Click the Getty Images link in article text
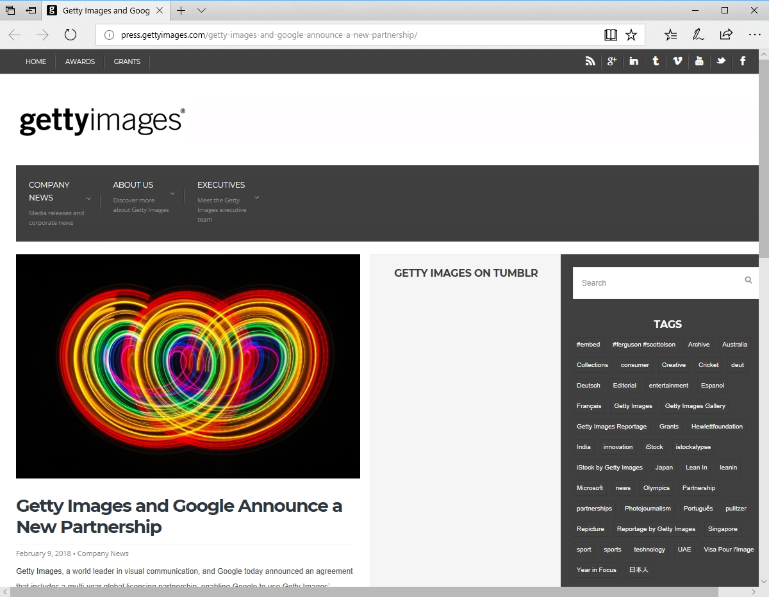The image size is (769, 597). click(36, 571)
